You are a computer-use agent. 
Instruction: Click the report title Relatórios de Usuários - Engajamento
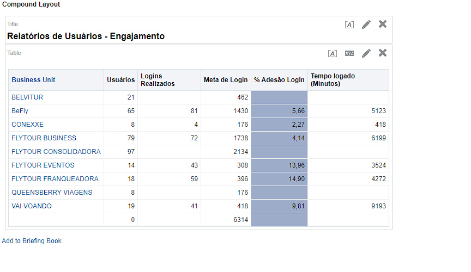pos(86,36)
